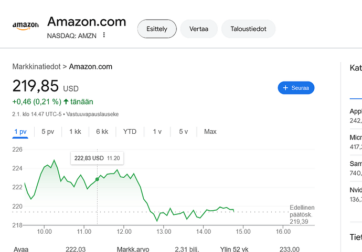The image size is (362, 252).
Task: Open the three-dot menu next to AMZN
Action: [x=104, y=35]
